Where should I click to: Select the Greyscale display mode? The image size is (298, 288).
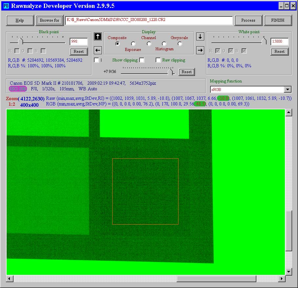tap(180, 44)
